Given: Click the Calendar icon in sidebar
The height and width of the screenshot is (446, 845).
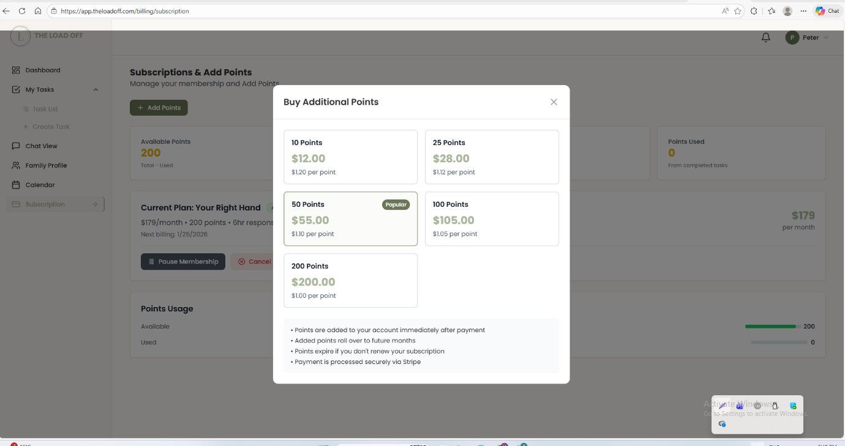Looking at the screenshot, I should [x=16, y=185].
